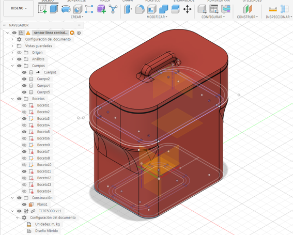Select the Create Form tool
The height and width of the screenshot is (235, 293).
point(101,9)
